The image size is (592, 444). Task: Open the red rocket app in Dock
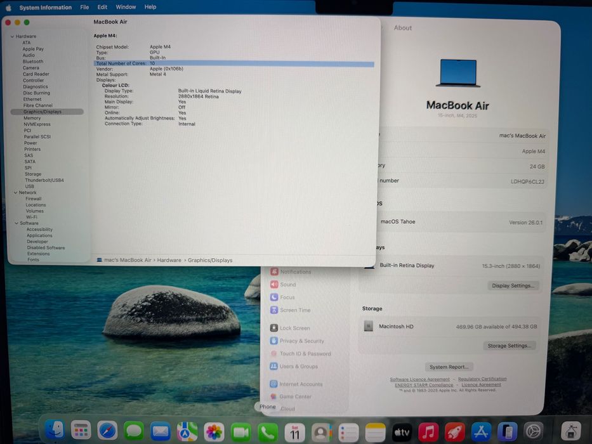click(454, 431)
